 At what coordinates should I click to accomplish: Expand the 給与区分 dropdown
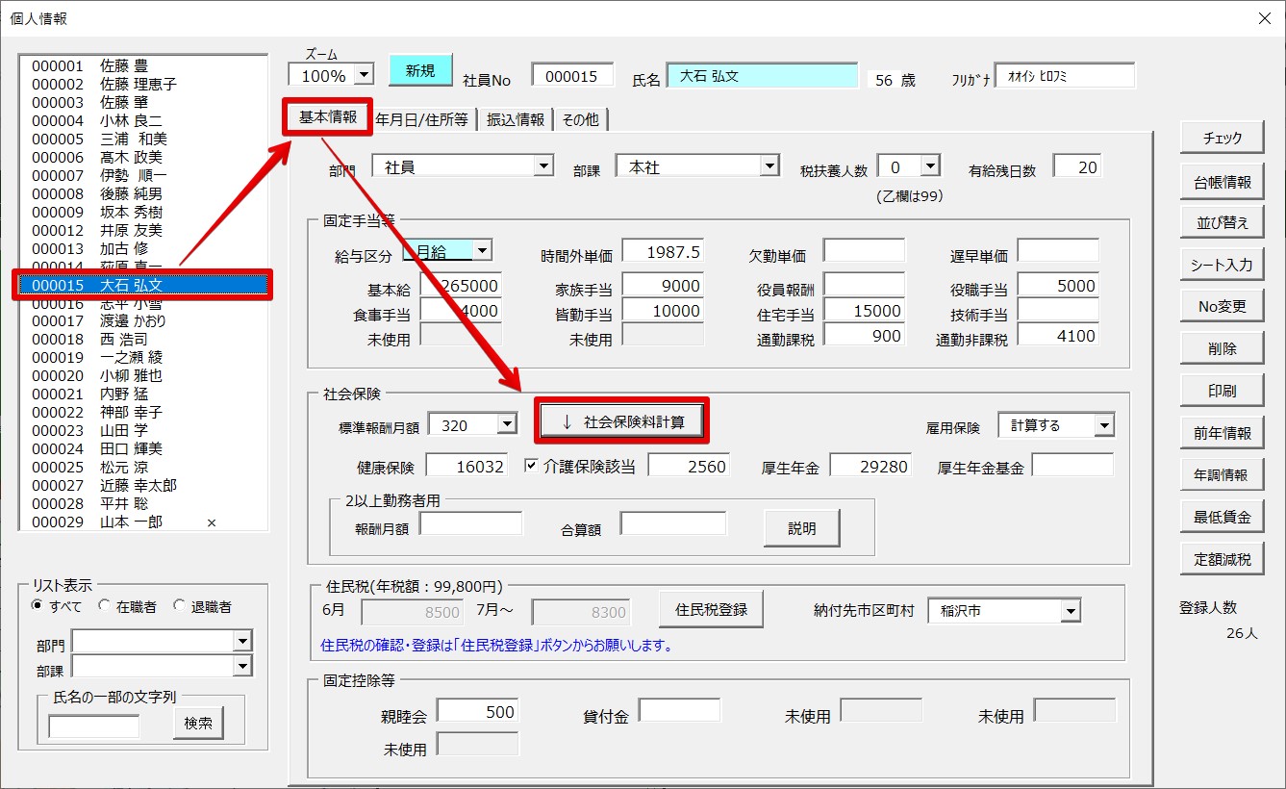482,250
